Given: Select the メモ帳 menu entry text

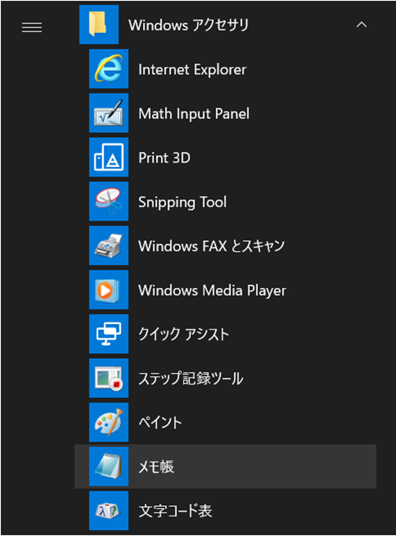Looking at the screenshot, I should (x=156, y=467).
